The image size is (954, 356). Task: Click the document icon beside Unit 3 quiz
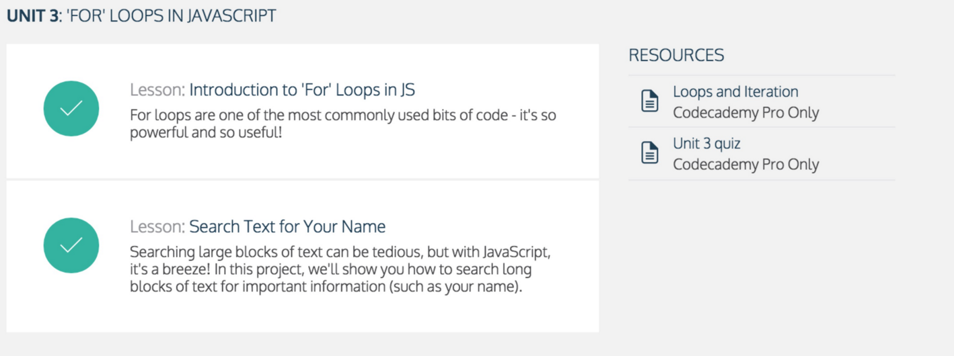tap(649, 153)
